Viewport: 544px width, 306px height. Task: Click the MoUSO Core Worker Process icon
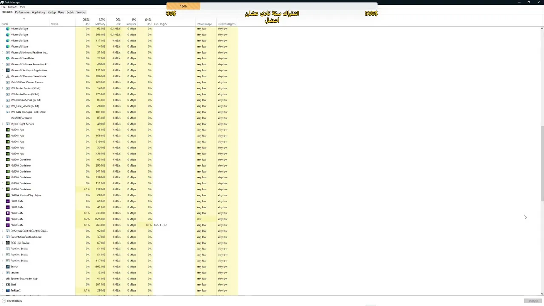coord(8,82)
